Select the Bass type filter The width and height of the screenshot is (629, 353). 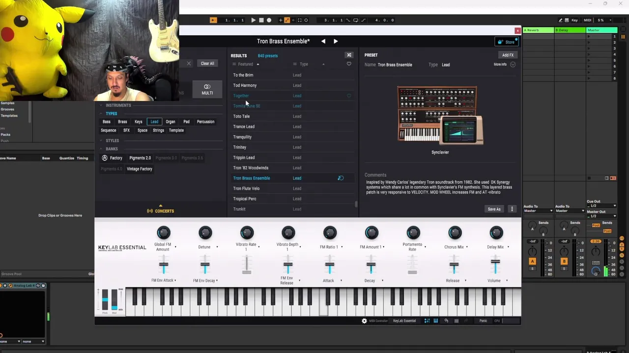coord(107,122)
